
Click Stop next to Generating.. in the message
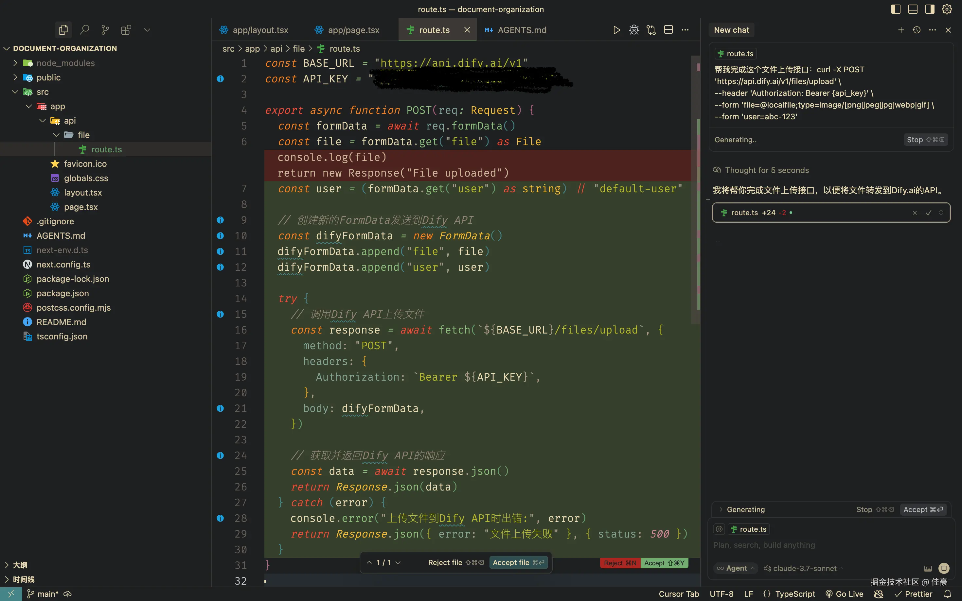pos(925,140)
